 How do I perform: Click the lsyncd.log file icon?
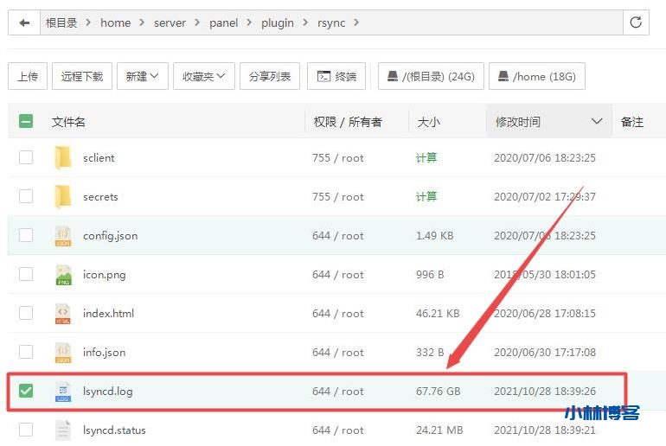[63, 392]
